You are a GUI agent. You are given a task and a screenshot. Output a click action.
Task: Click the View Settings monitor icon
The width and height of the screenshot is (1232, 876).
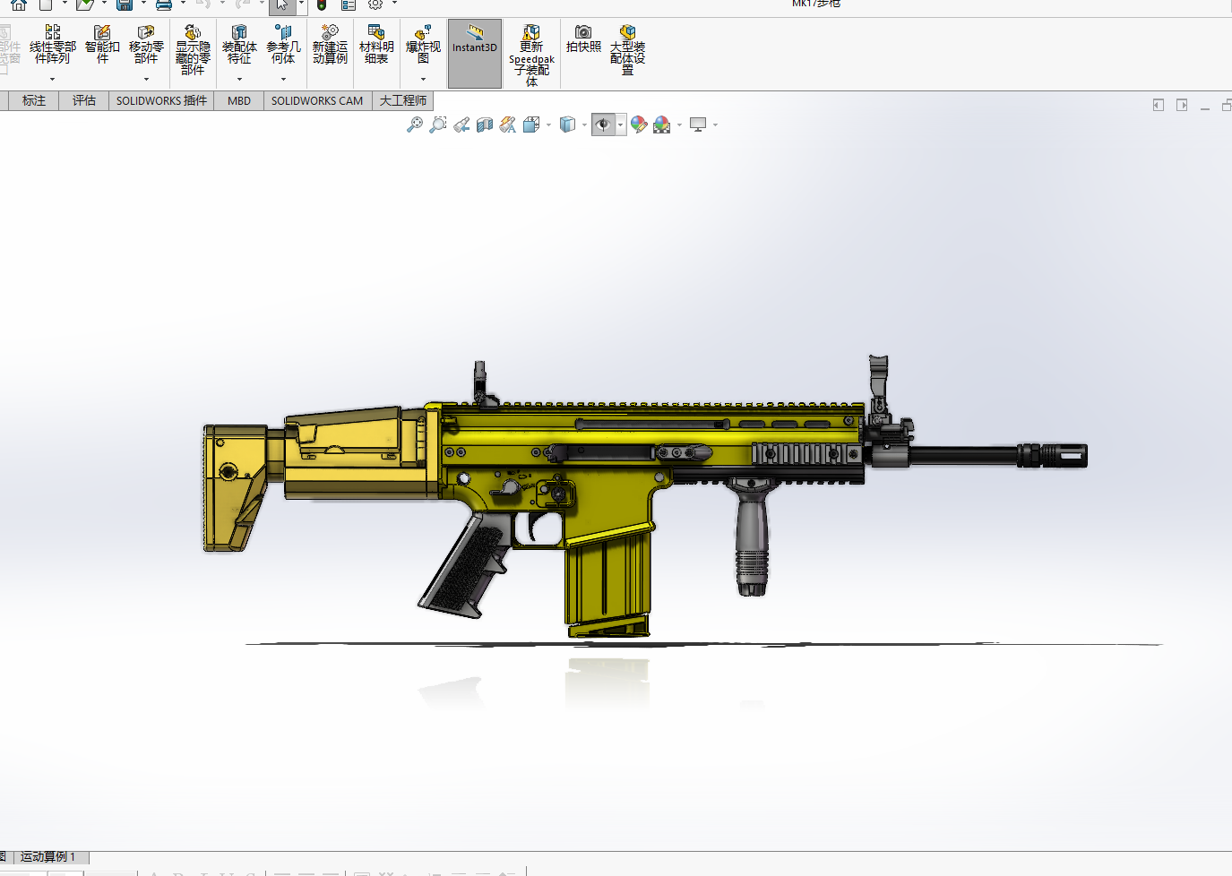tap(698, 125)
